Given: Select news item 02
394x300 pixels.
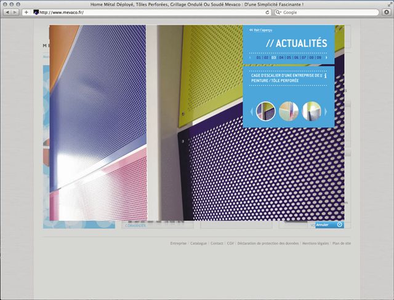Looking at the screenshot, I should (x=266, y=57).
